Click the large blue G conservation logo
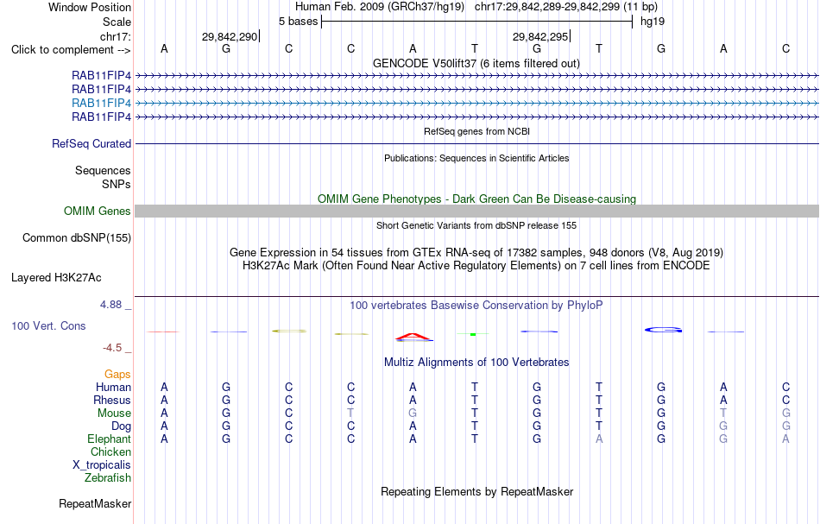The image size is (820, 524). [663, 330]
